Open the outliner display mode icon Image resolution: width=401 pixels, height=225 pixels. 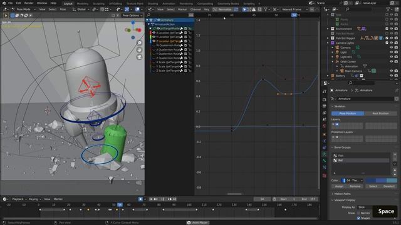click(335, 9)
